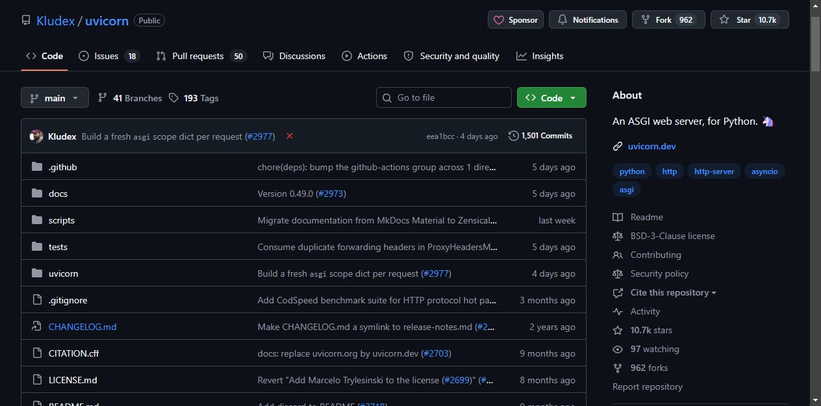Switch to the Issues tab
821x406 pixels.
(x=108, y=56)
